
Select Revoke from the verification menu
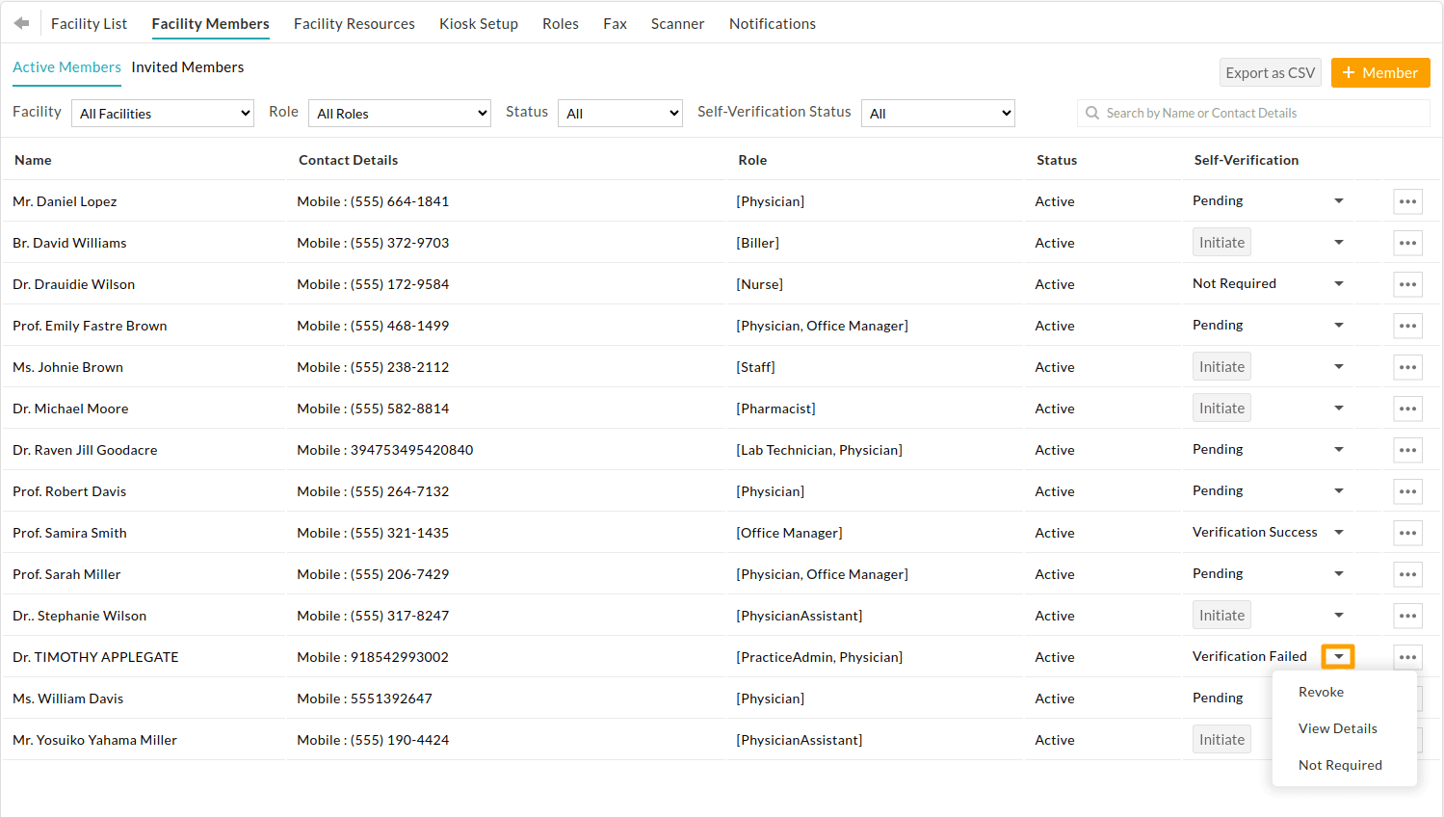point(1321,692)
